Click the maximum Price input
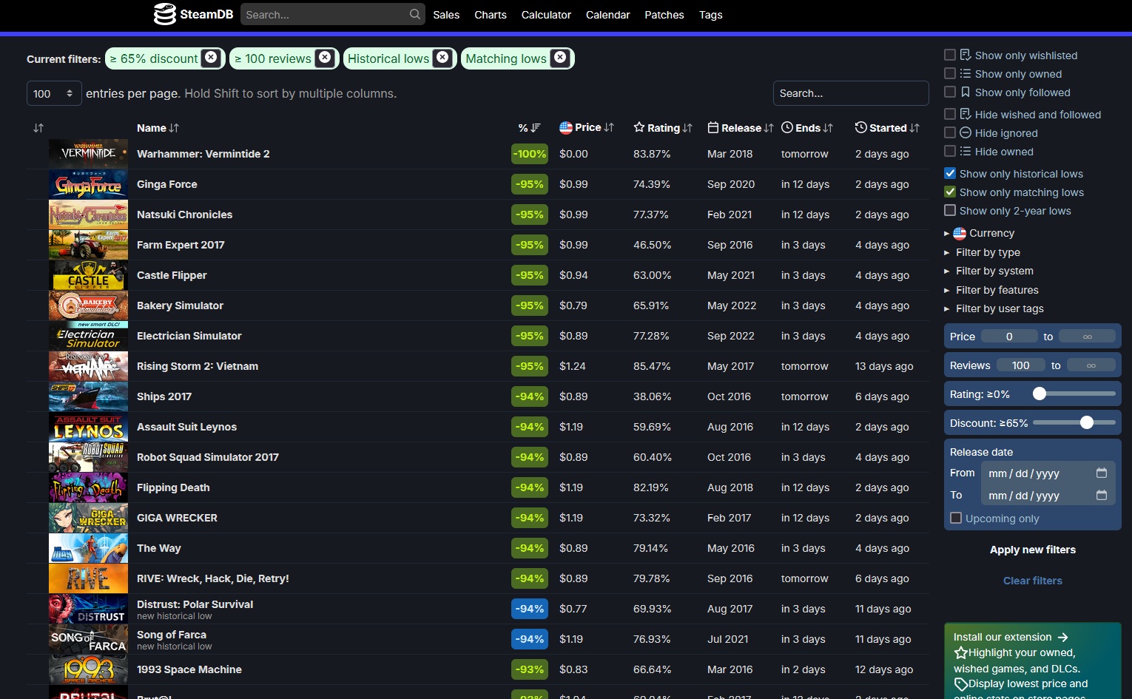Screen dimensions: 1132x699 coord(1087,336)
